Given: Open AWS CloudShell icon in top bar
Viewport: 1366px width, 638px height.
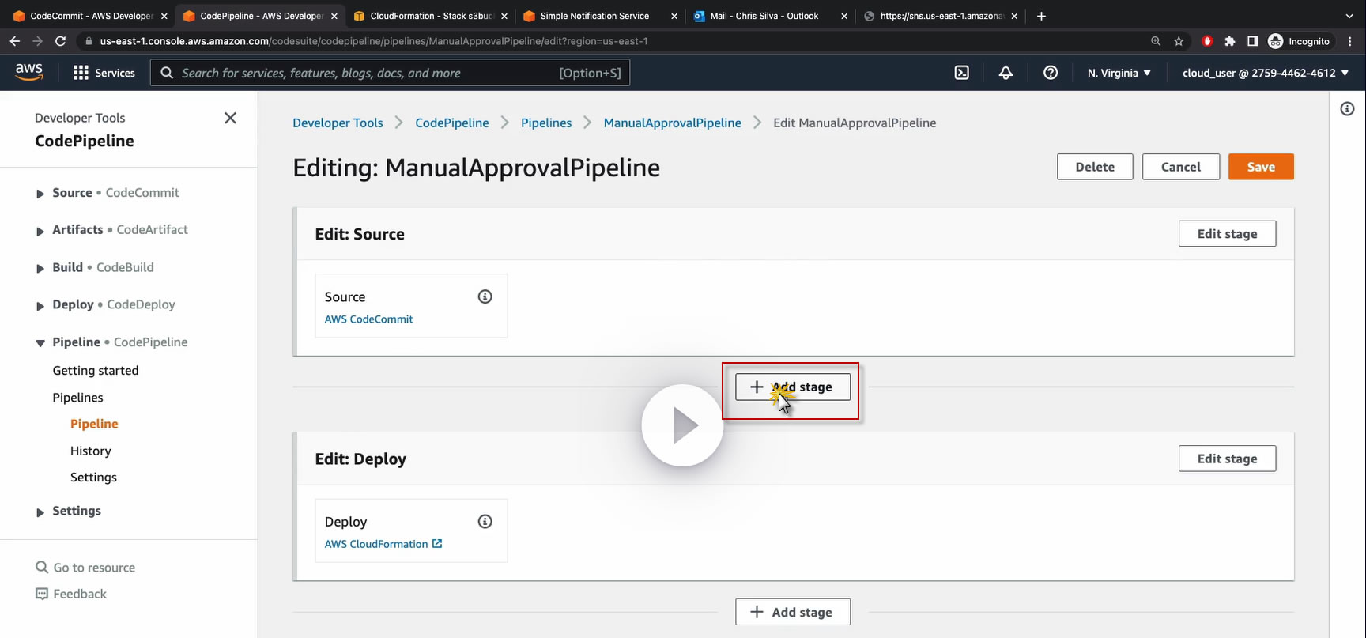Looking at the screenshot, I should (961, 73).
